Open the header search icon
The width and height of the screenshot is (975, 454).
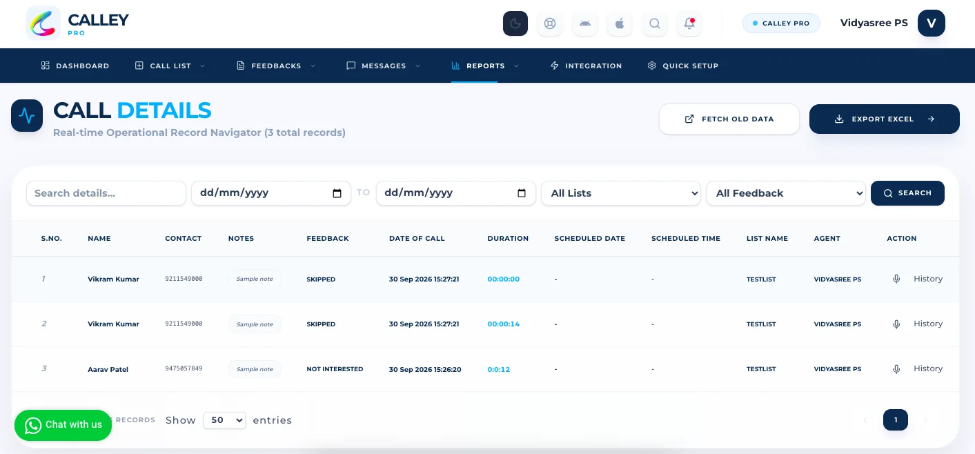pyautogui.click(x=654, y=23)
